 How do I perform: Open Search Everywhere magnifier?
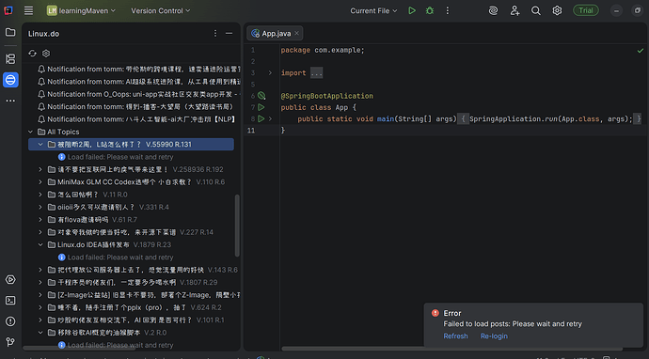tap(536, 10)
